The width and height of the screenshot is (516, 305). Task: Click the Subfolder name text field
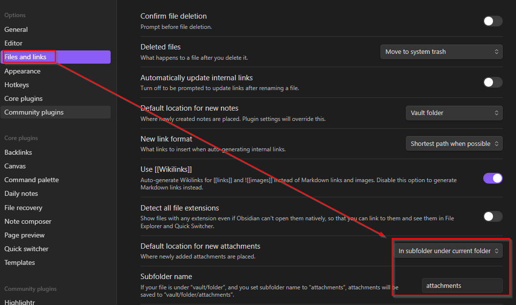point(462,286)
